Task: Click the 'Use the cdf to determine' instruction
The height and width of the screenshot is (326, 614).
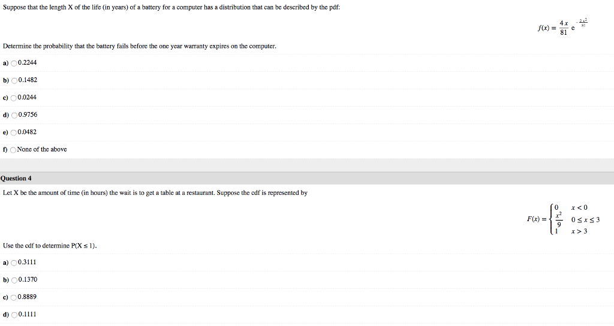Action: [50, 246]
